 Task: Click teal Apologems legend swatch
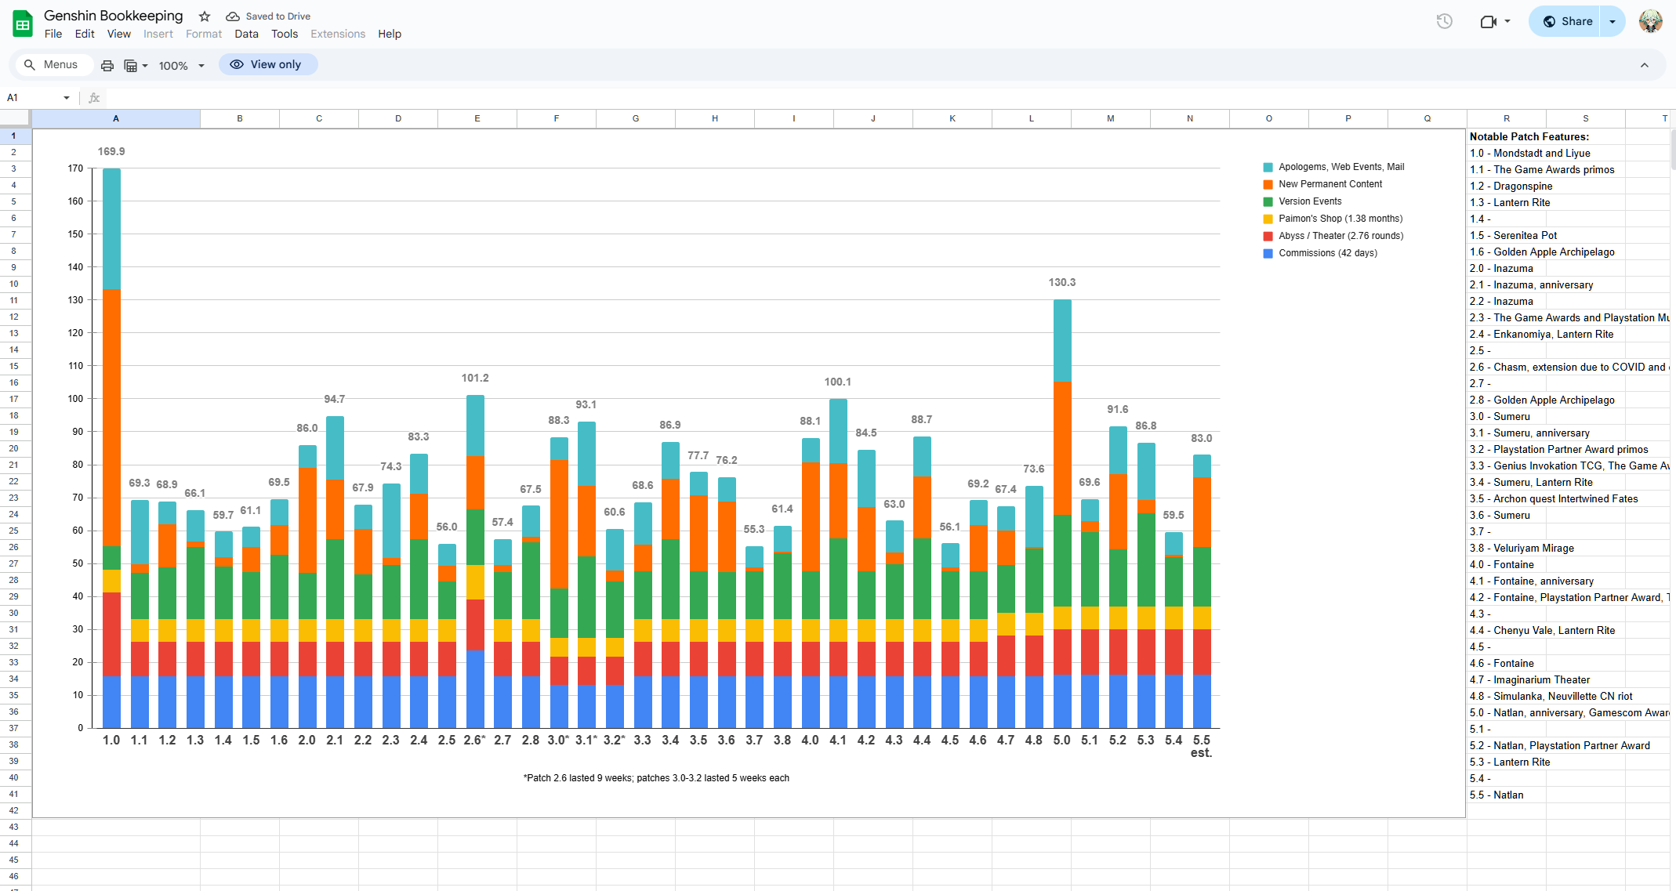[x=1268, y=168]
